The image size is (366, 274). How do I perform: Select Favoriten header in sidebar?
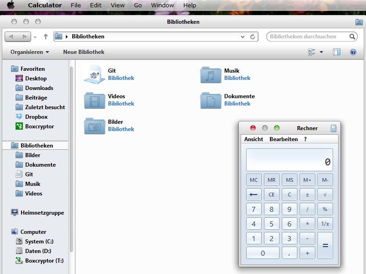click(28, 69)
